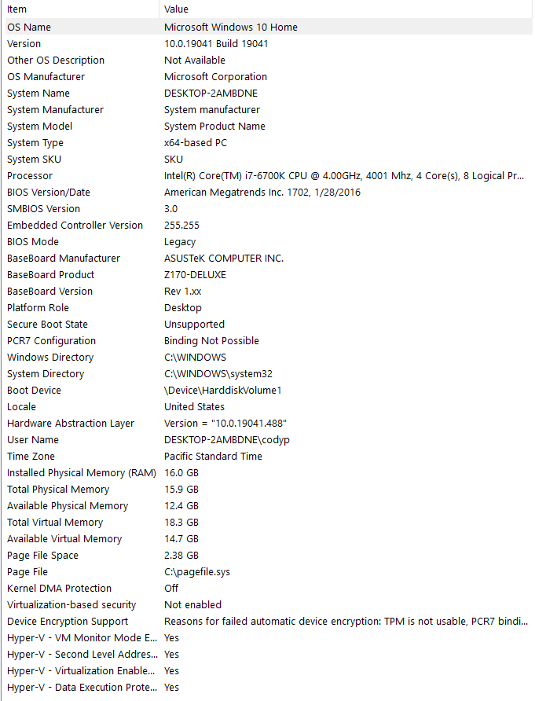Select the Binding Not Possible value

pyautogui.click(x=211, y=341)
